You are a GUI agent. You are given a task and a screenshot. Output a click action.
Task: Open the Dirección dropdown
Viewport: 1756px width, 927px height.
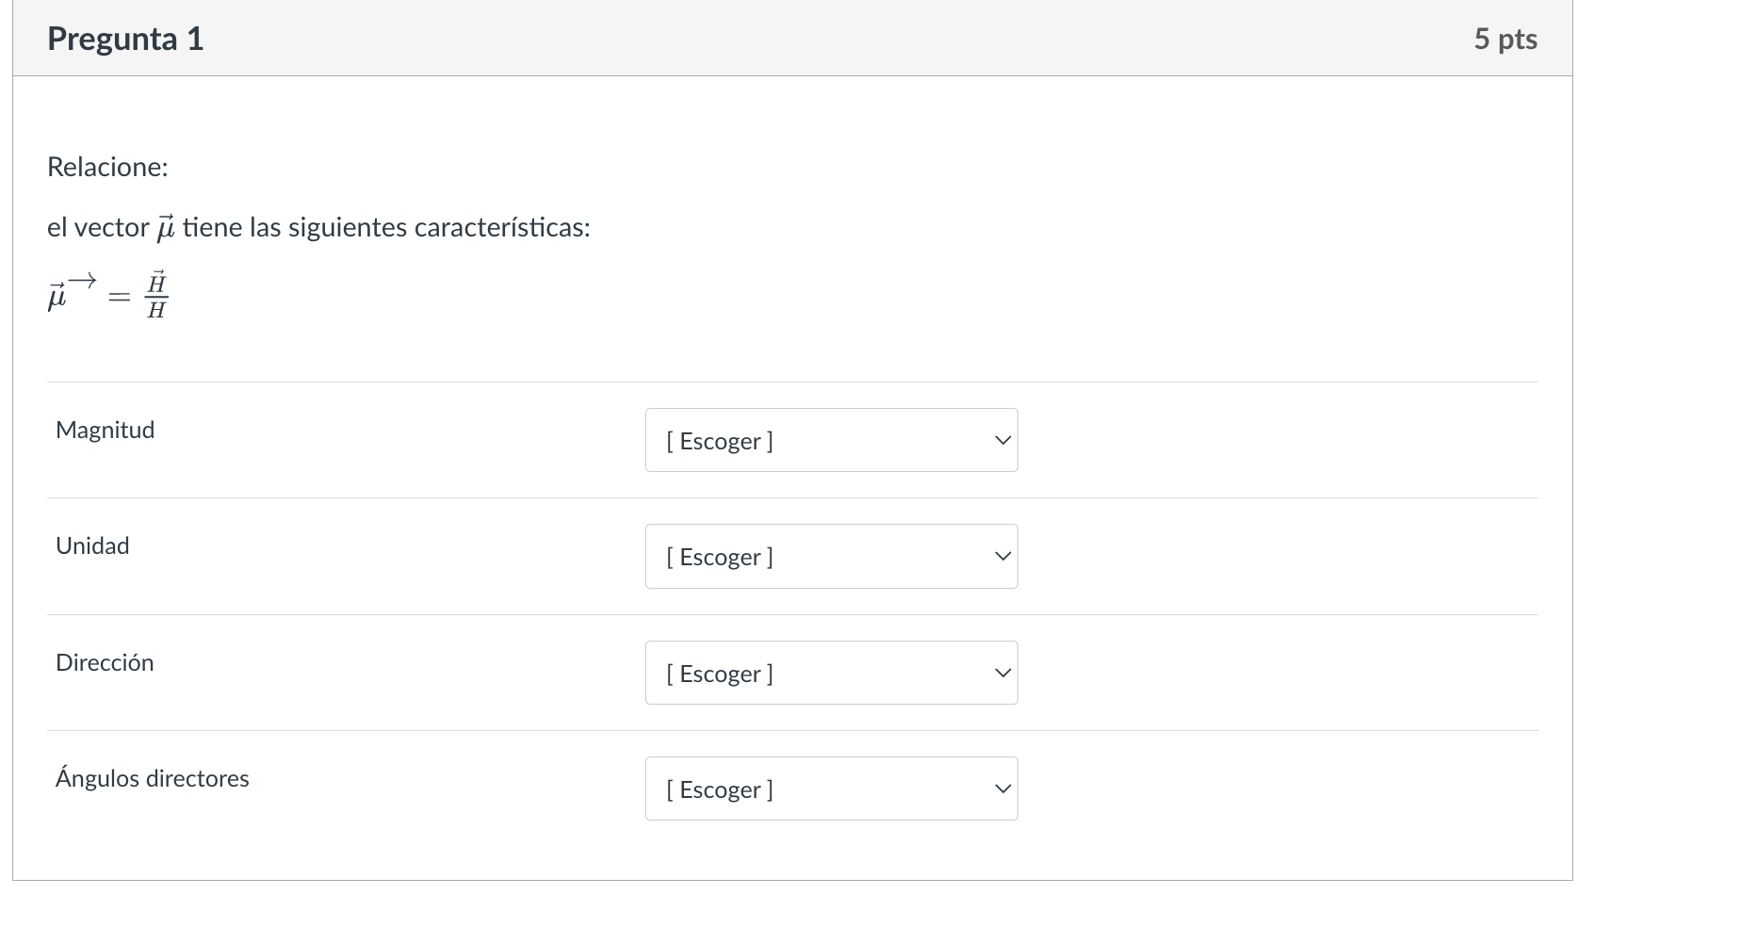831,673
